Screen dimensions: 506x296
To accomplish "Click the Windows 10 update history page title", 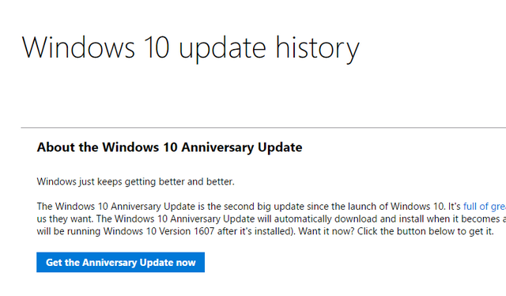I will [191, 48].
